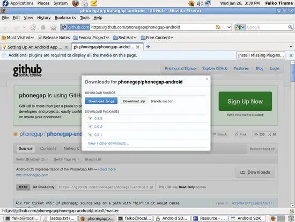The image size is (295, 222).
Task: Open the Tools menu
Action: tap(85, 18)
